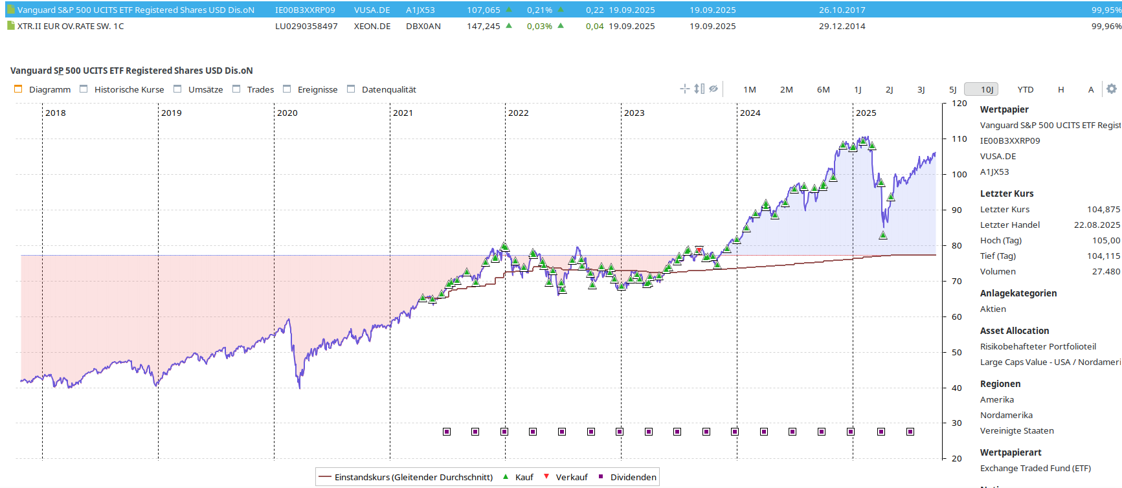The height and width of the screenshot is (488, 1122).
Task: Click the buy marker at the 2025 price low
Action: click(883, 235)
